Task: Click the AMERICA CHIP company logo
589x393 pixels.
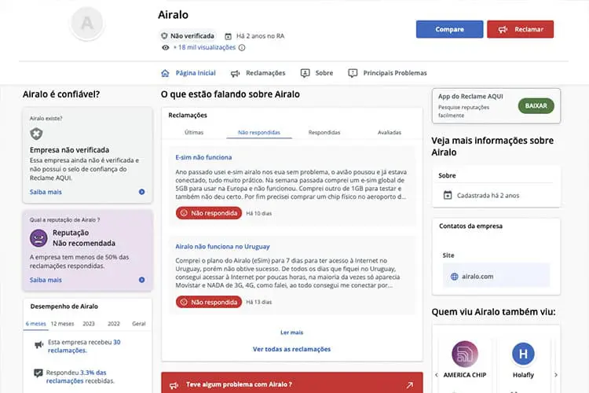Action: (x=465, y=354)
